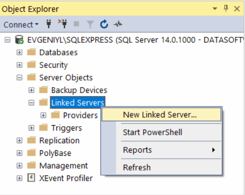Select the Replication tree item

point(59,141)
